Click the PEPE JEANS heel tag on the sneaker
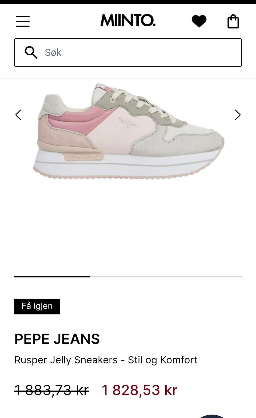The image size is (256, 418). pyautogui.click(x=84, y=157)
